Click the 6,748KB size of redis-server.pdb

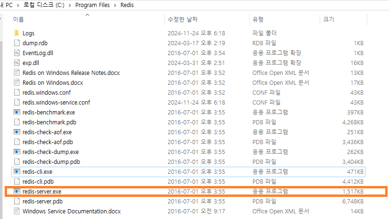[x=353, y=202]
